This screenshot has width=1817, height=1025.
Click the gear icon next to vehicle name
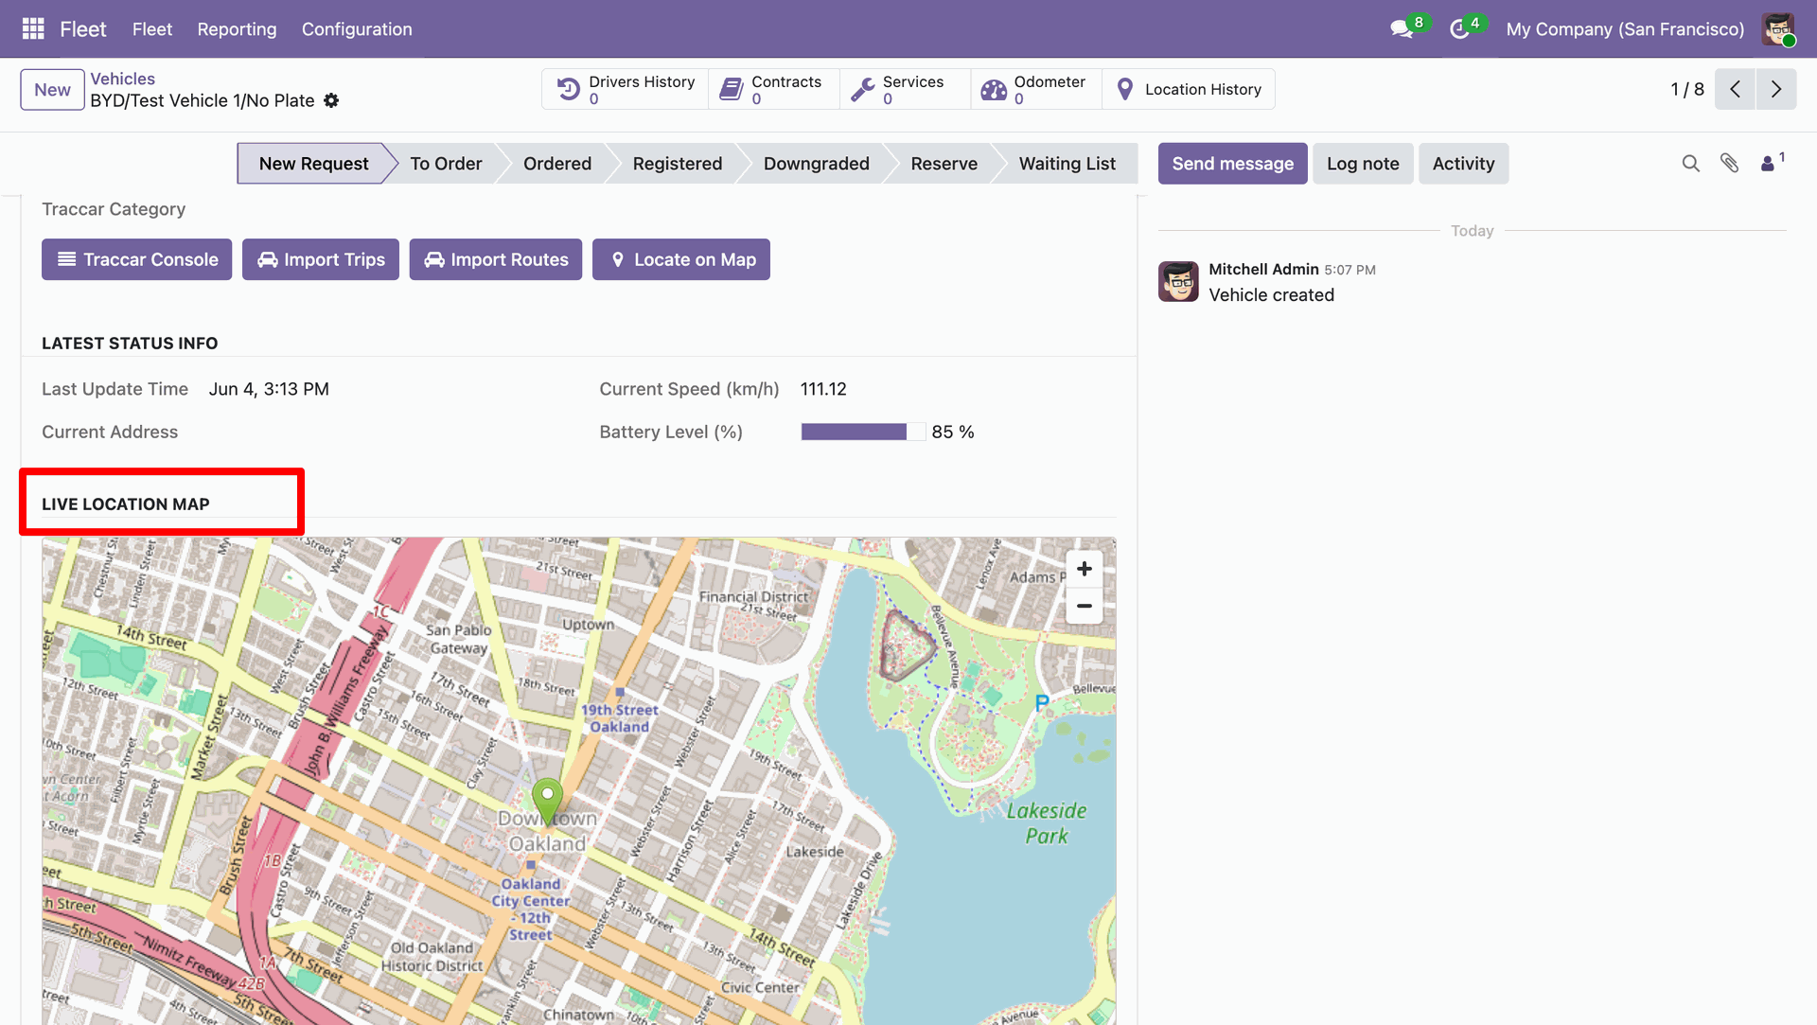point(331,100)
